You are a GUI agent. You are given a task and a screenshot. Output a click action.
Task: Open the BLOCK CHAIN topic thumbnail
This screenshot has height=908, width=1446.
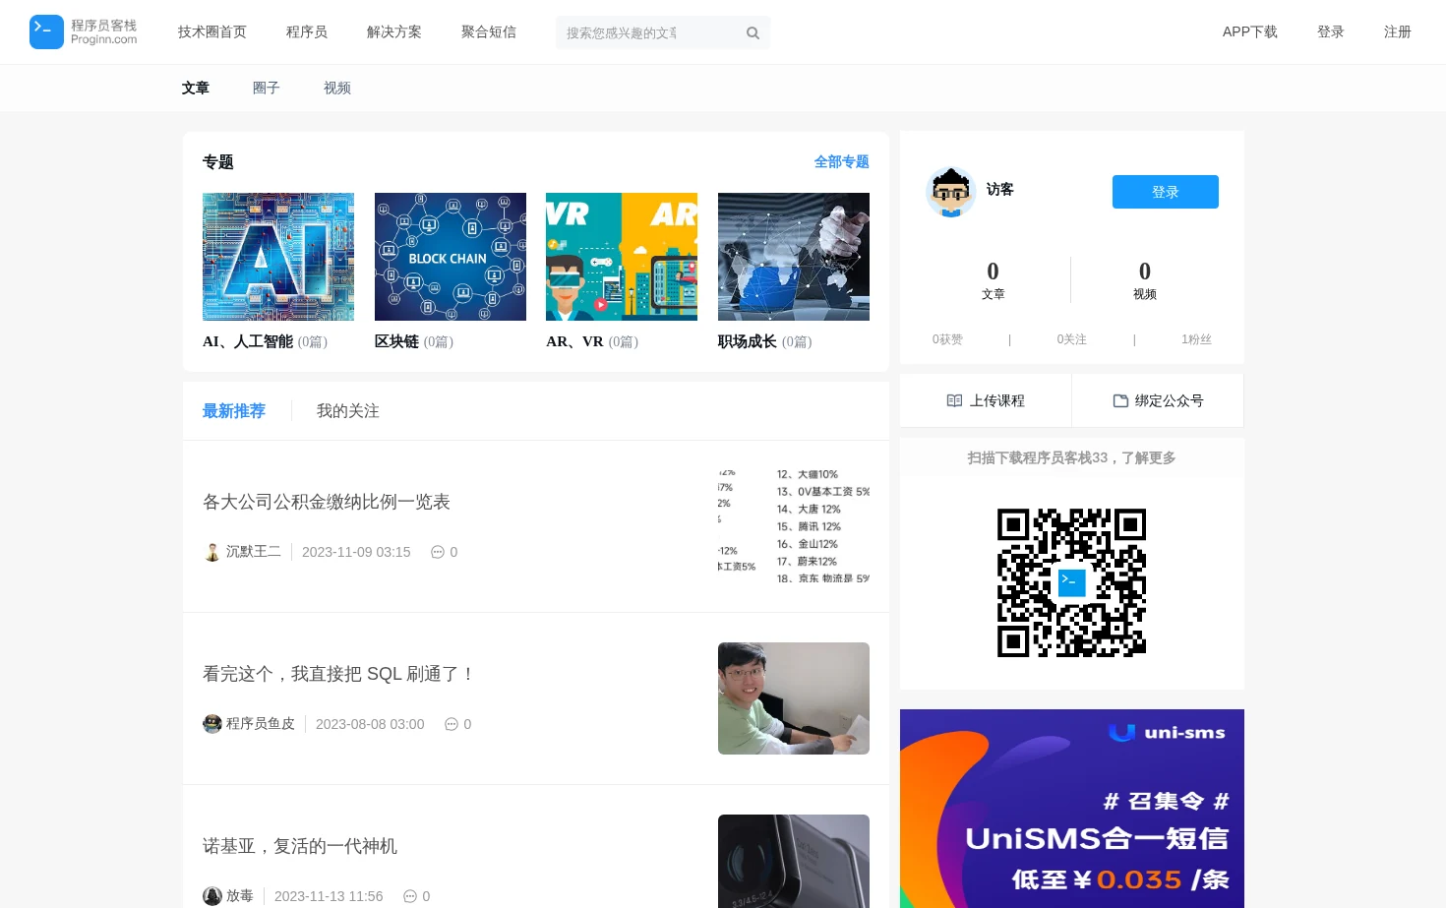click(451, 257)
